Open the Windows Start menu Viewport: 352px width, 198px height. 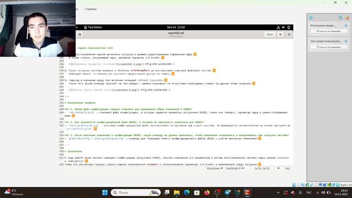click(x=105, y=193)
